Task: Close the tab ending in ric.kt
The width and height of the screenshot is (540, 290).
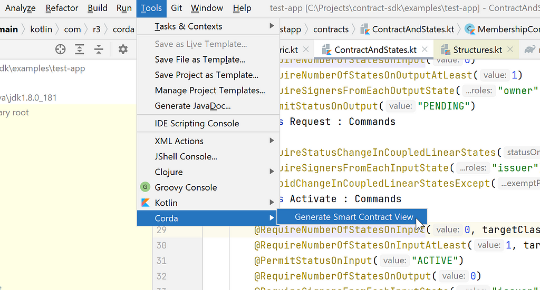Action: click(x=306, y=49)
